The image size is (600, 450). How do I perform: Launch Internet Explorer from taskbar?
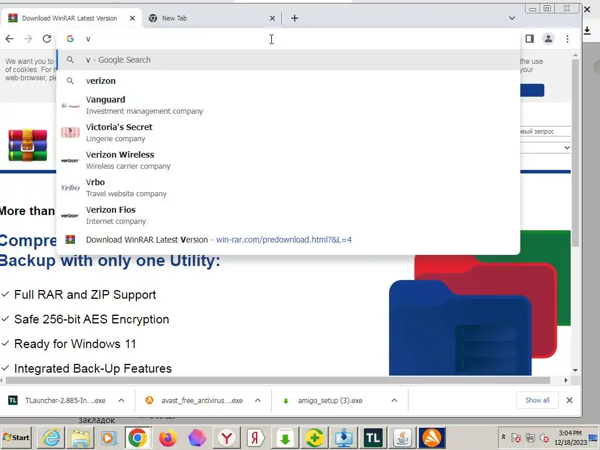click(x=51, y=438)
